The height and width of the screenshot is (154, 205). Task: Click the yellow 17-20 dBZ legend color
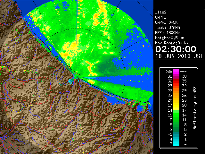click(176, 105)
